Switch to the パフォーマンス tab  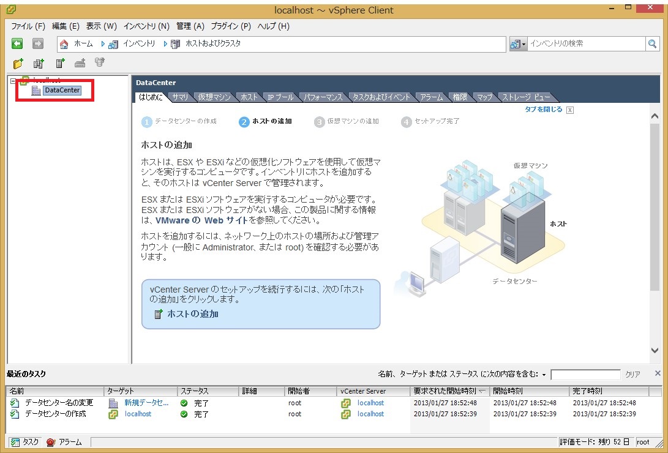tap(323, 97)
